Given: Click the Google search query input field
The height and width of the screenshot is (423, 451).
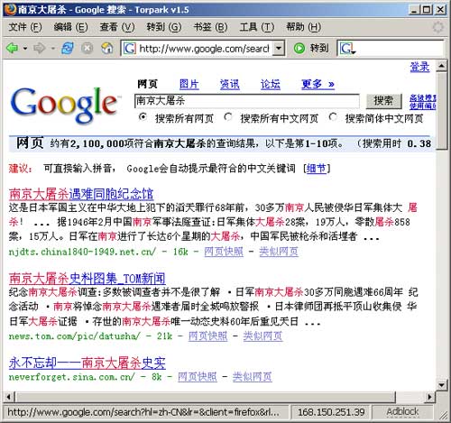Looking at the screenshot, I should 247,101.
